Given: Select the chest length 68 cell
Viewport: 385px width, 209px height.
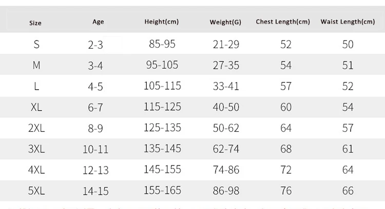Looking at the screenshot, I should pos(286,149).
